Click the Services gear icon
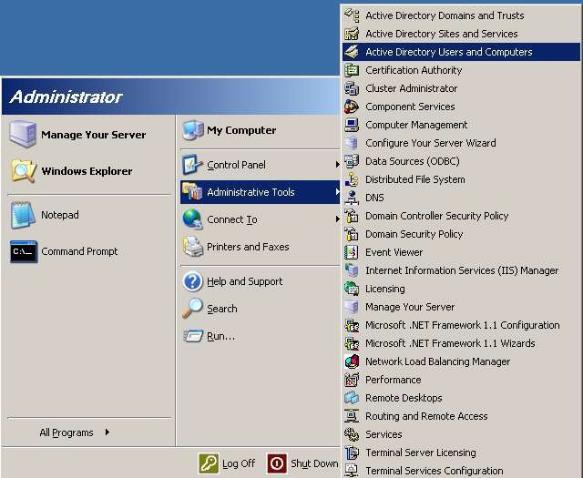The height and width of the screenshot is (478, 583). 352,434
